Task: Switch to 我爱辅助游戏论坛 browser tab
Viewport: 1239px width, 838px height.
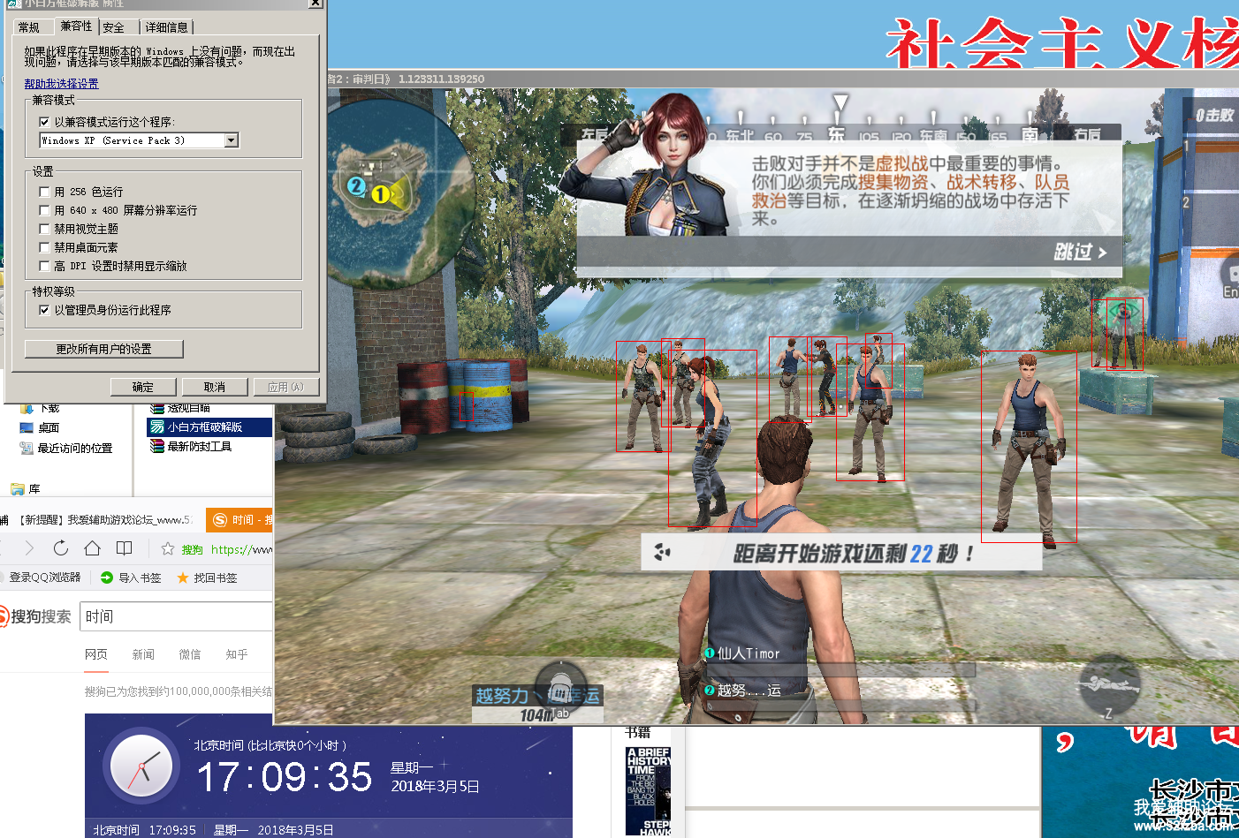Action: [104, 520]
